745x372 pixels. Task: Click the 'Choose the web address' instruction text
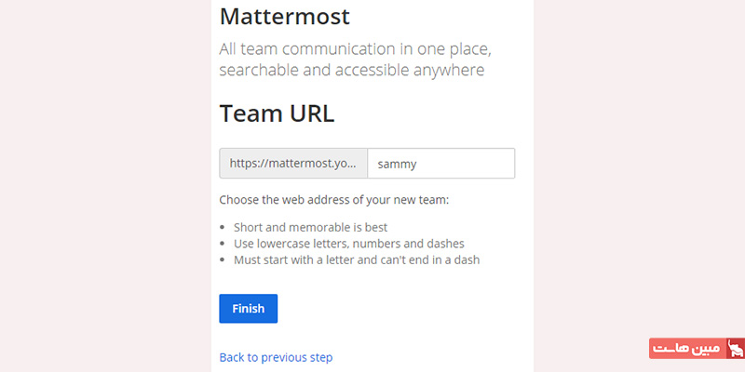334,200
